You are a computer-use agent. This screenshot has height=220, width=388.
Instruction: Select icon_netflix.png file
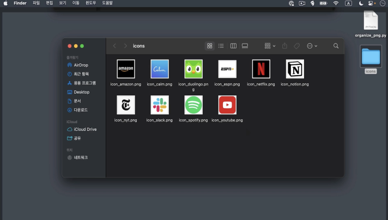point(261,69)
